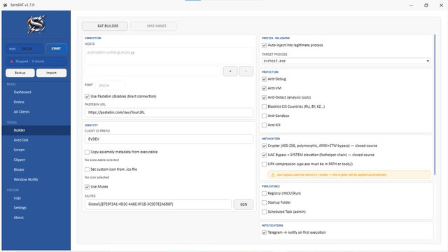Click the Import button

tap(51, 73)
